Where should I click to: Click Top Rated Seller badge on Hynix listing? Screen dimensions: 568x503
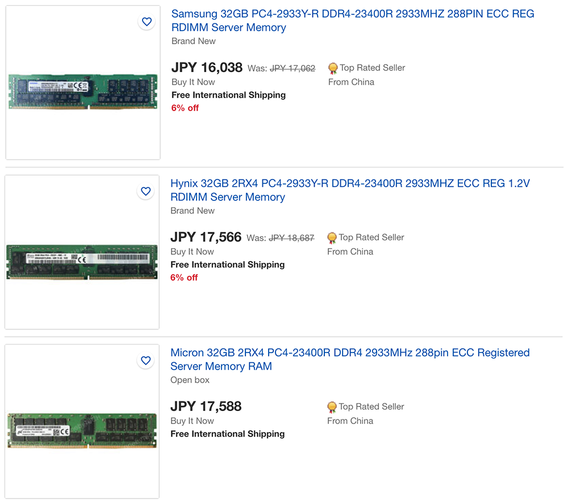click(332, 238)
